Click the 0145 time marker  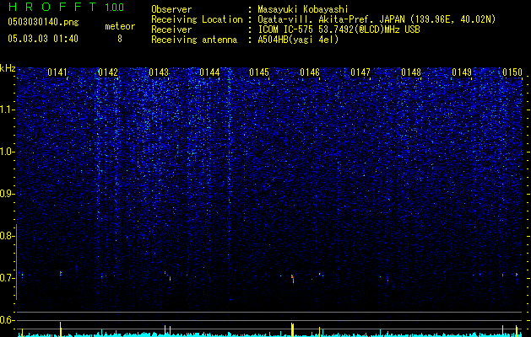[x=259, y=72]
